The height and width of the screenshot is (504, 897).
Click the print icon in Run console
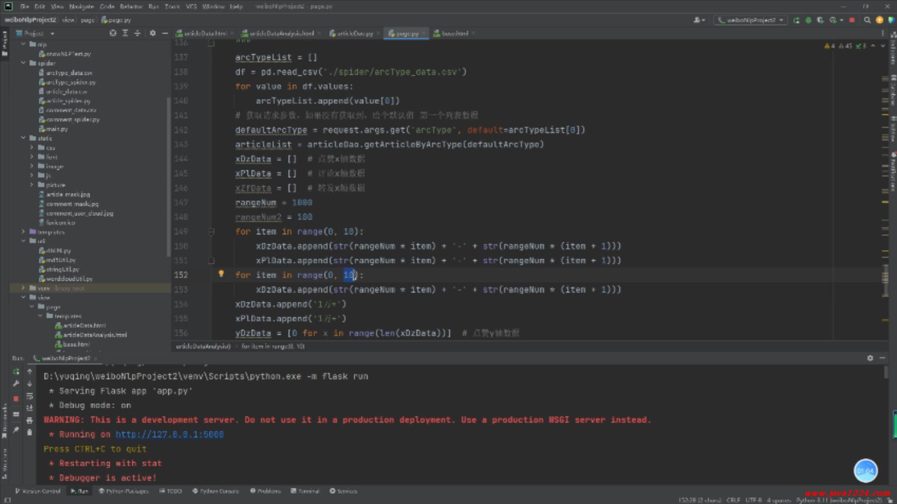[29, 420]
